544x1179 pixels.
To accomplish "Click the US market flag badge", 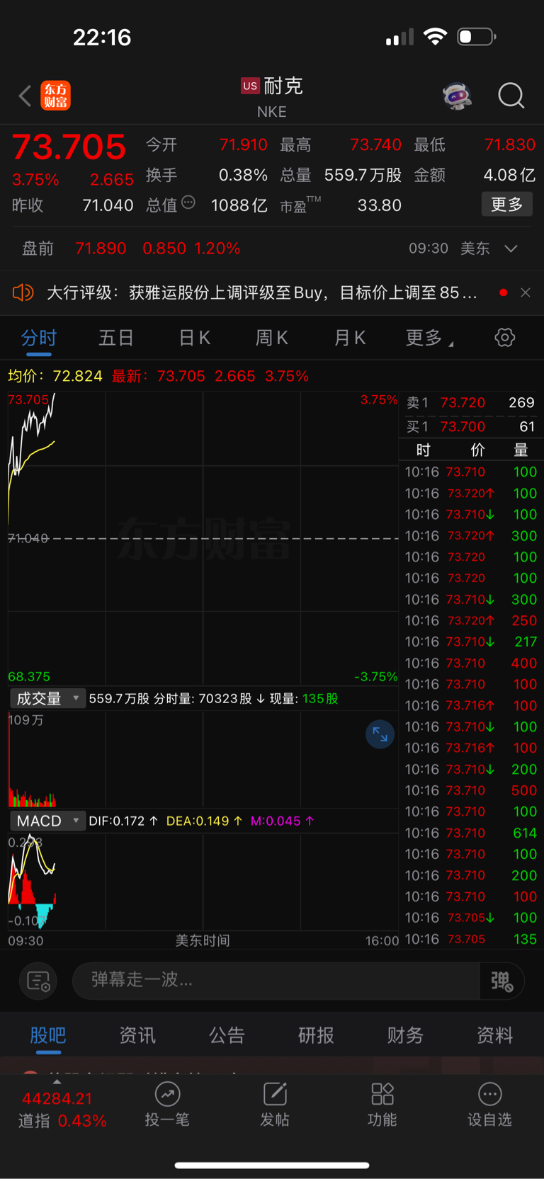I will click(x=250, y=86).
